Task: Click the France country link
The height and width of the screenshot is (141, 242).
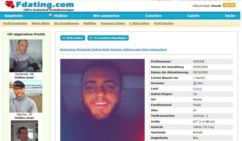Action: pyautogui.click(x=197, y=89)
